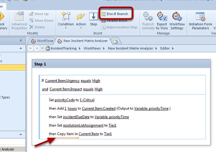Screen dimensions: 216x152
Task: Edit the incidentDueDate variable link
Action: pos(76,117)
